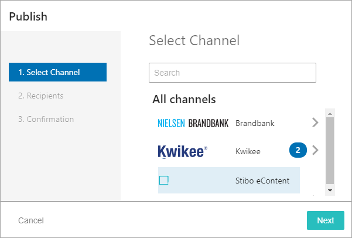The height and width of the screenshot is (238, 352).
Task: Expand the Kwikee channel chevron
Action: pyautogui.click(x=315, y=150)
